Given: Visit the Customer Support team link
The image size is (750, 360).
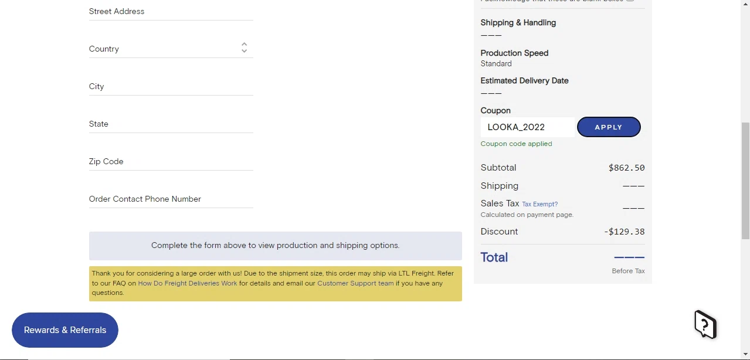Looking at the screenshot, I should (355, 283).
